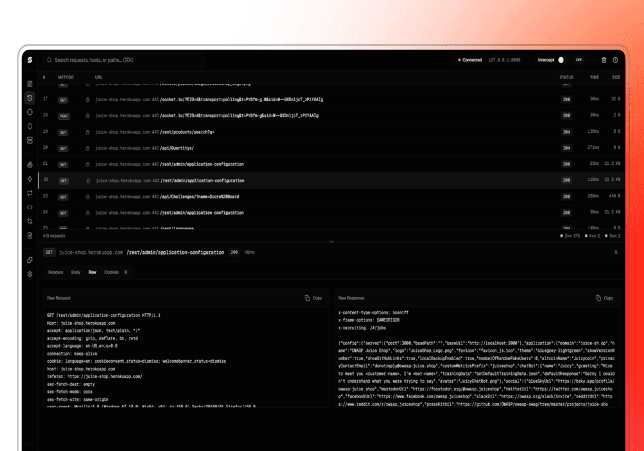644x451 pixels.
Task: Open the scope target crosshair icon
Action: point(30,112)
